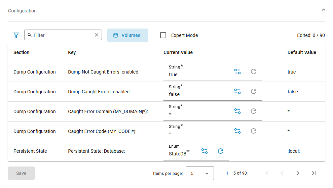The width and height of the screenshot is (333, 188).
Task: Open settings icon for Persistent State Database
Action: (205, 151)
